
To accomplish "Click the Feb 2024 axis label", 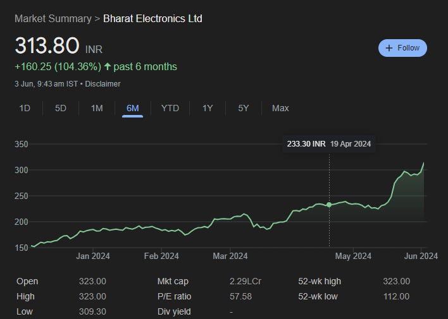I will coord(161,256).
